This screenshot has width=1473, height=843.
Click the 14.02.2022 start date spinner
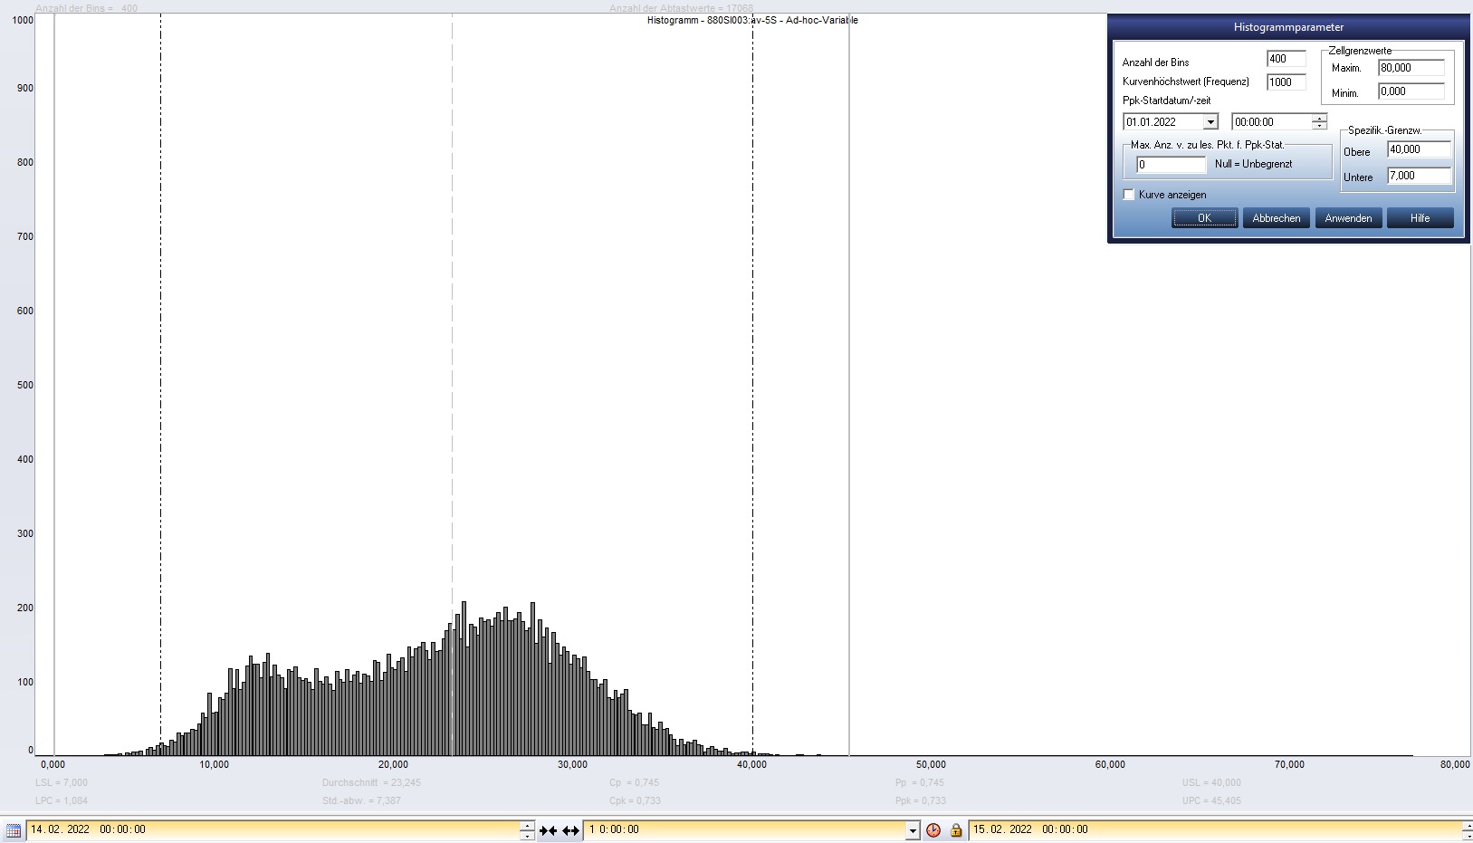[527, 830]
